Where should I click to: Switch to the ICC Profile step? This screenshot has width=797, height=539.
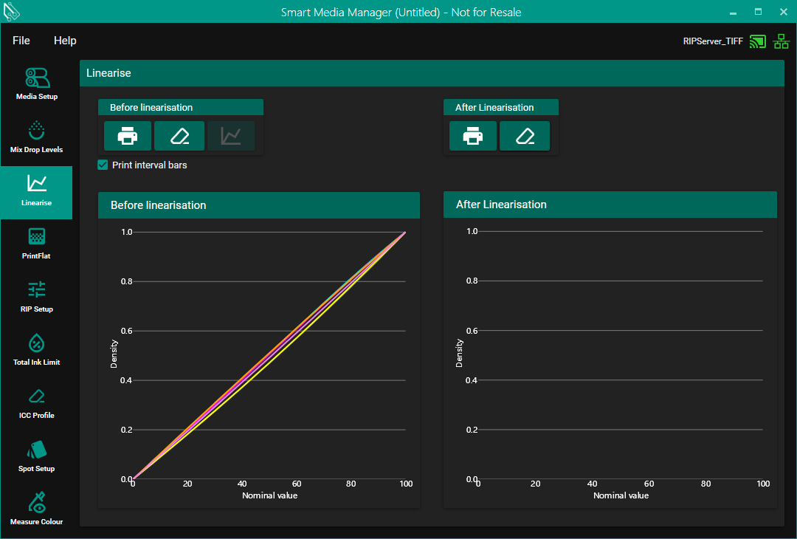point(36,402)
